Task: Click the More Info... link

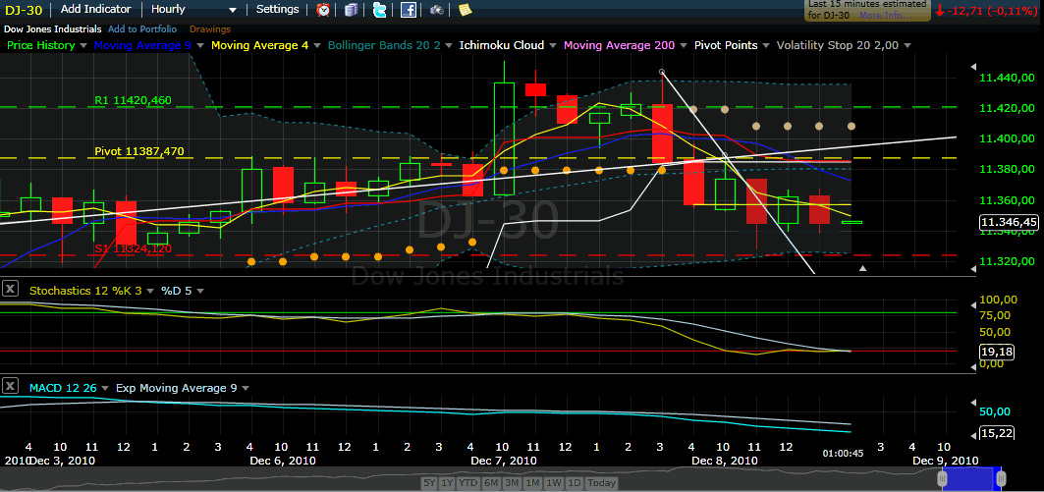Action: point(888,16)
